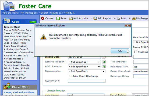The width and height of the screenshot is (149, 96).
Task: Click the Intake Date field
Action: (84, 57)
